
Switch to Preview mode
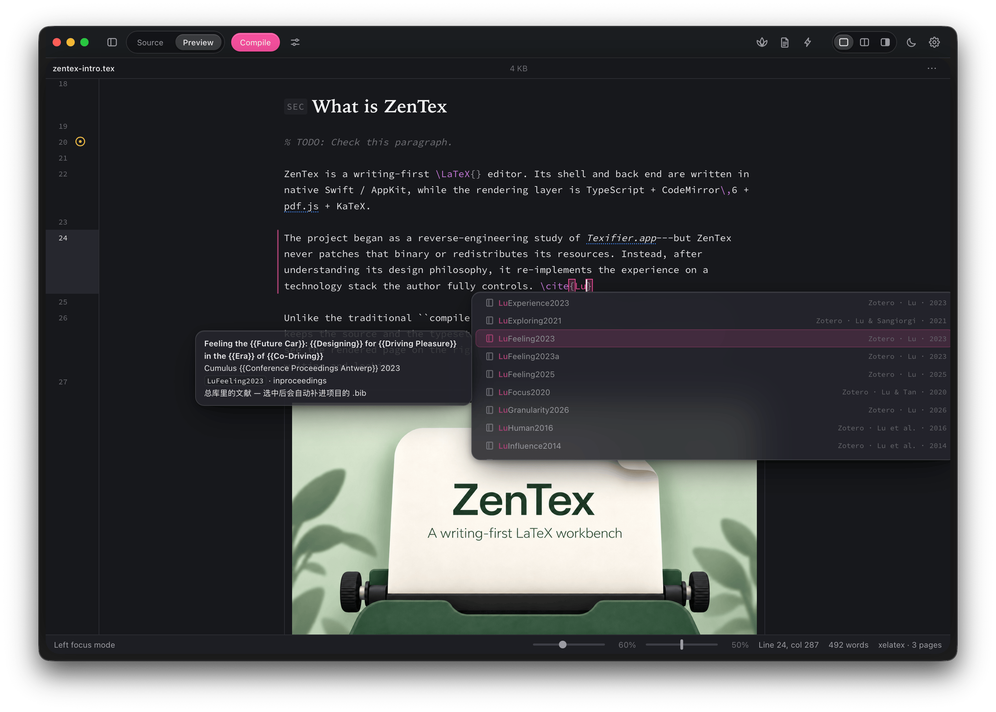click(198, 43)
